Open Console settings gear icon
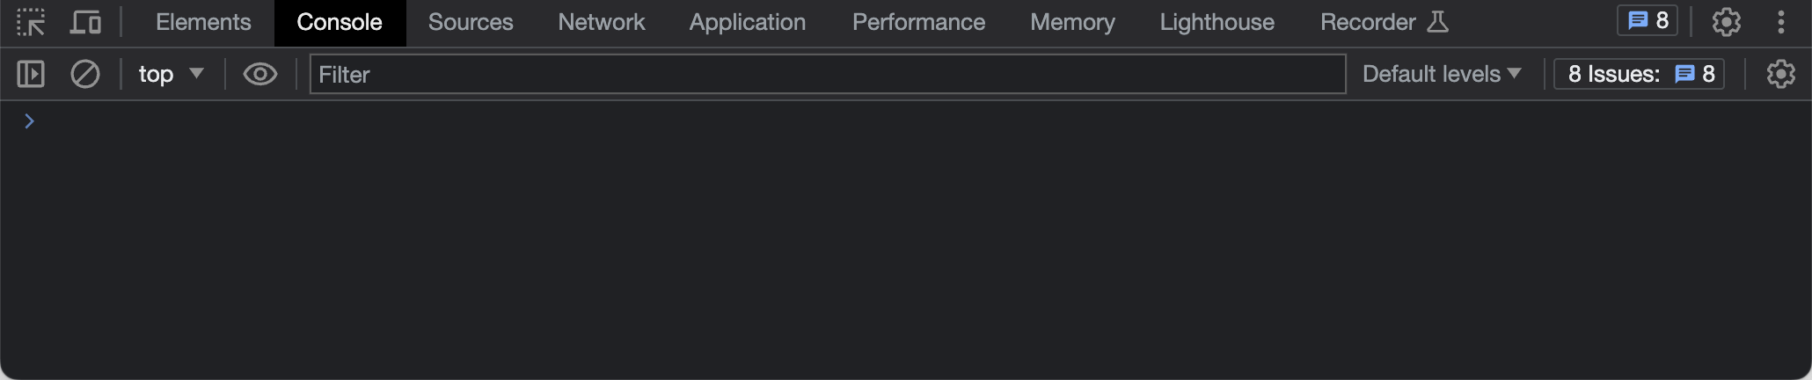The image size is (1812, 380). 1780,74
